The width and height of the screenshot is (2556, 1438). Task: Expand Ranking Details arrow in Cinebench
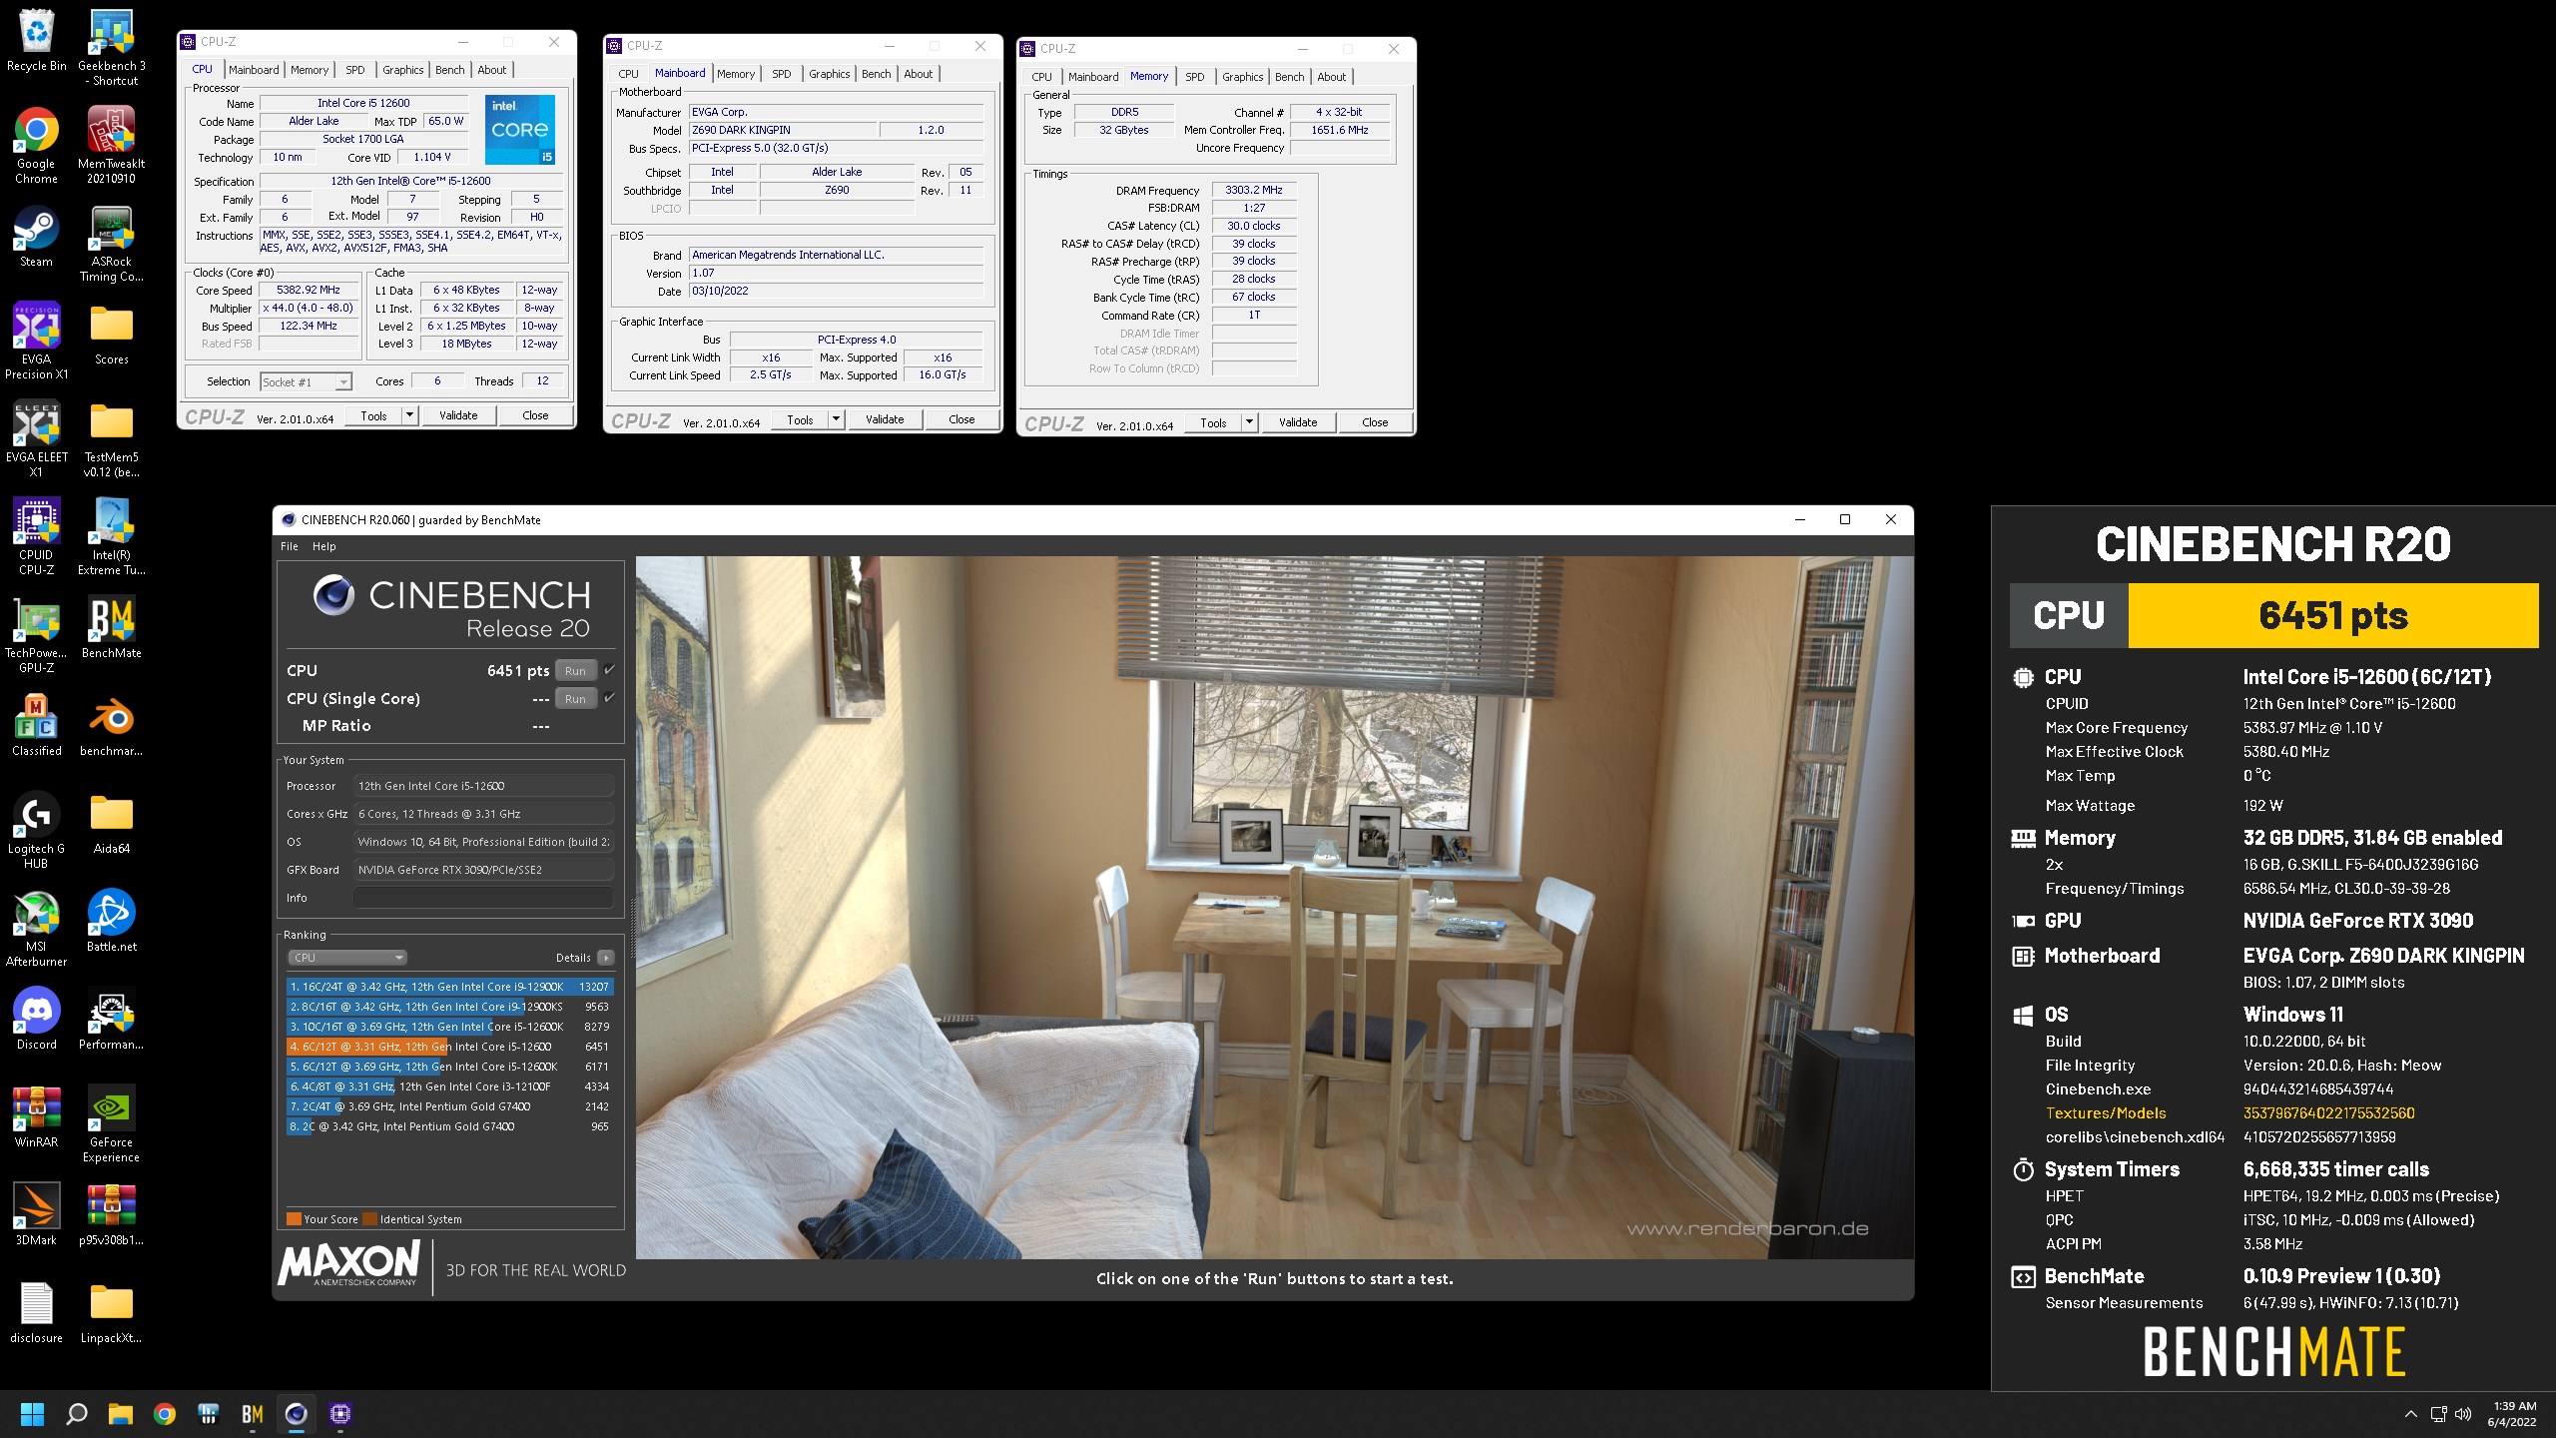tap(606, 957)
